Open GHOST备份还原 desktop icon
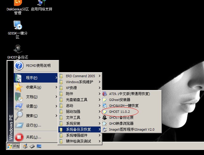 (18, 52)
